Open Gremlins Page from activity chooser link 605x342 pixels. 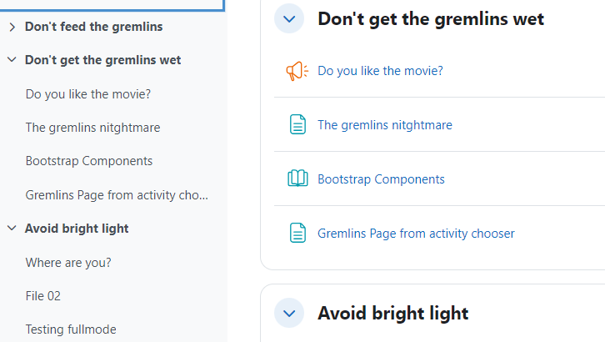point(416,234)
